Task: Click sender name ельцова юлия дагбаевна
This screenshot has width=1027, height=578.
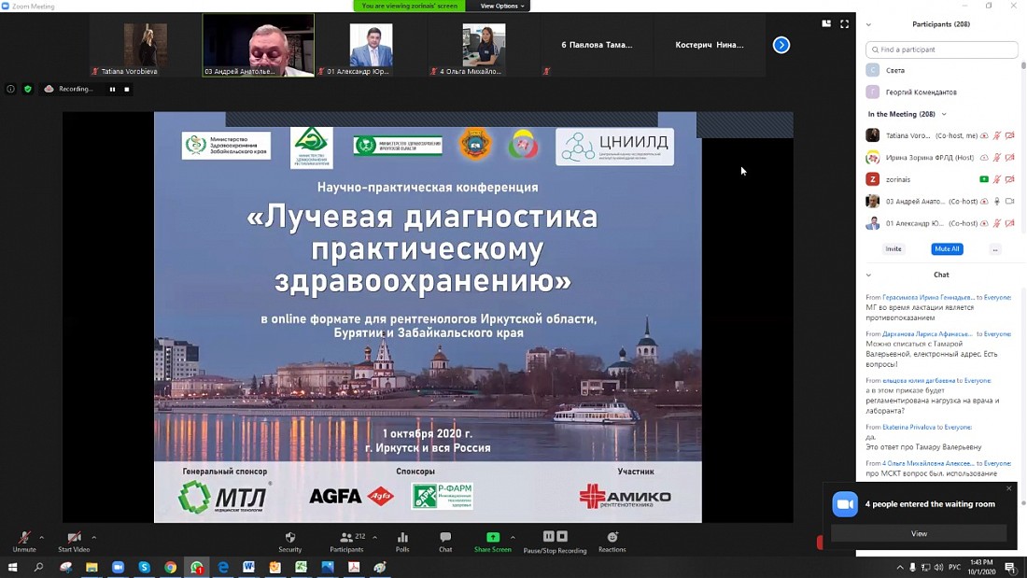Action: pos(919,381)
